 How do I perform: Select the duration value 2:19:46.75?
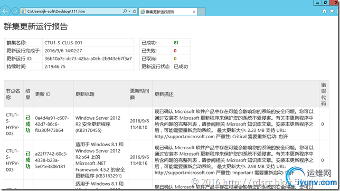pyautogui.click(x=55, y=66)
